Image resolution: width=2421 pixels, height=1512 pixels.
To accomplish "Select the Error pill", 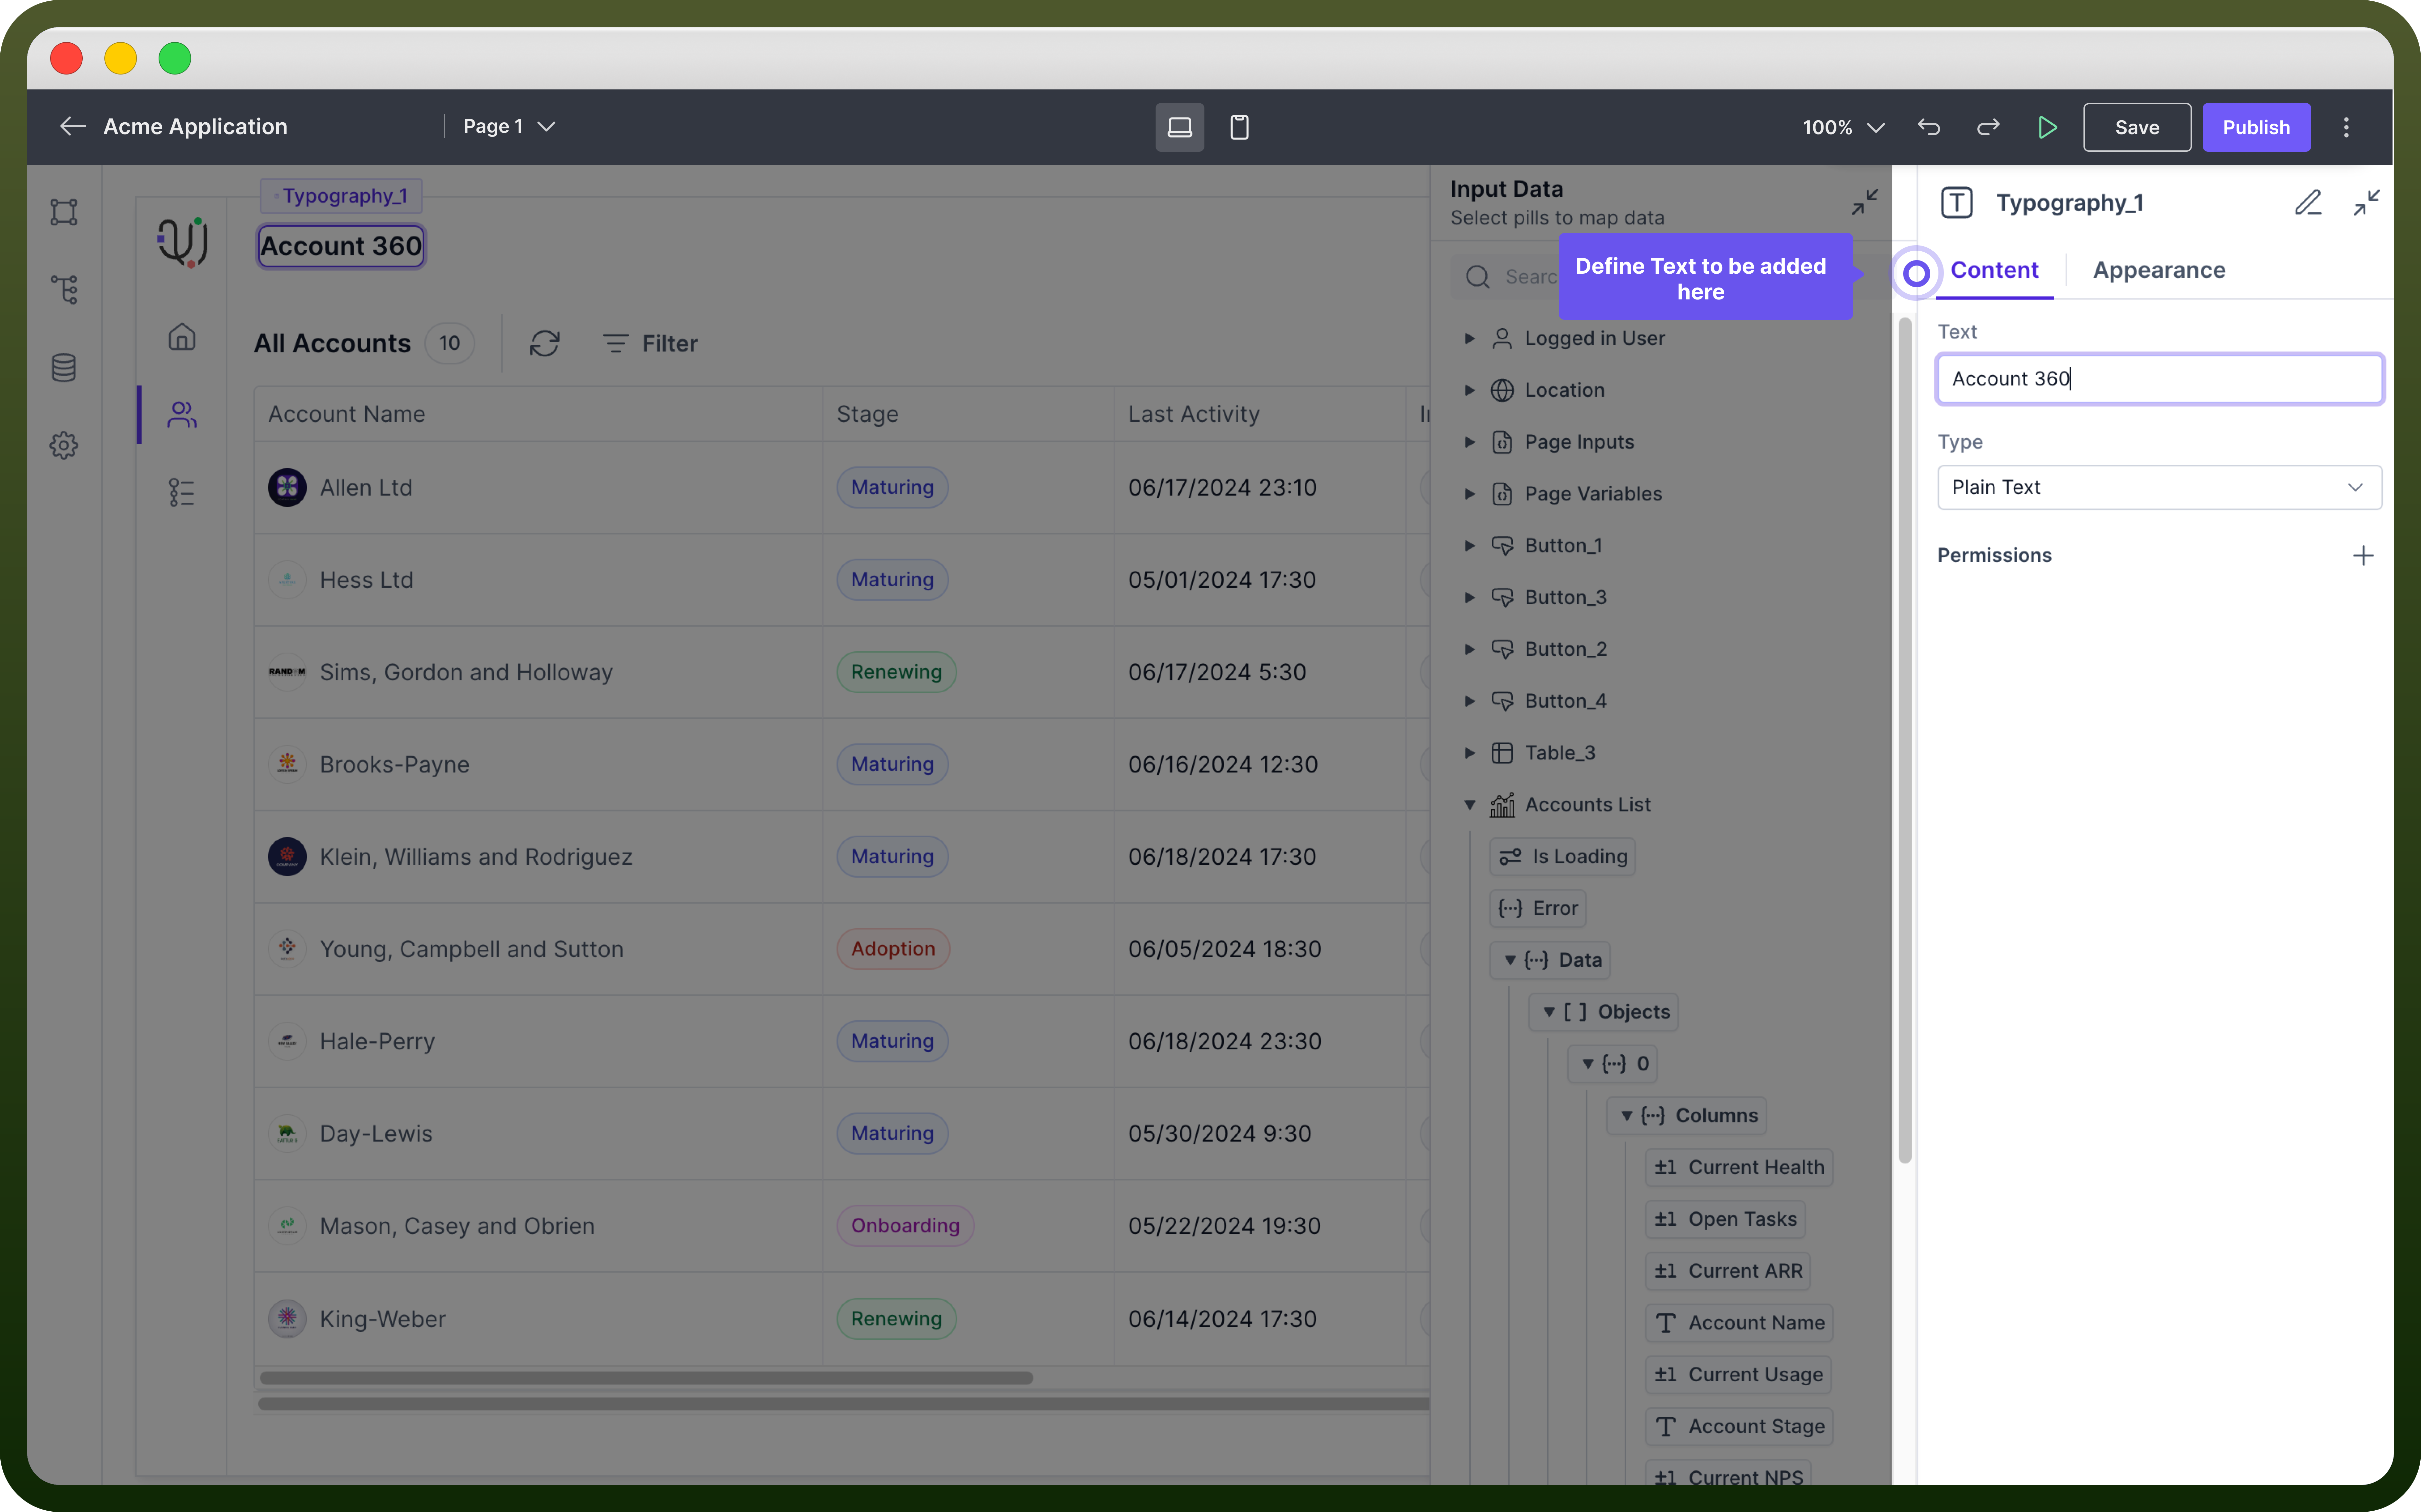I will coord(1538,908).
